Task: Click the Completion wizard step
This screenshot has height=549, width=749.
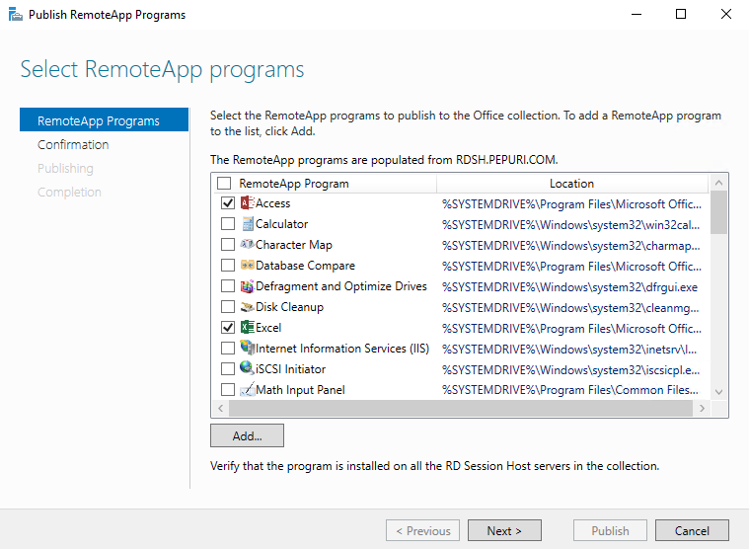Action: (x=69, y=193)
